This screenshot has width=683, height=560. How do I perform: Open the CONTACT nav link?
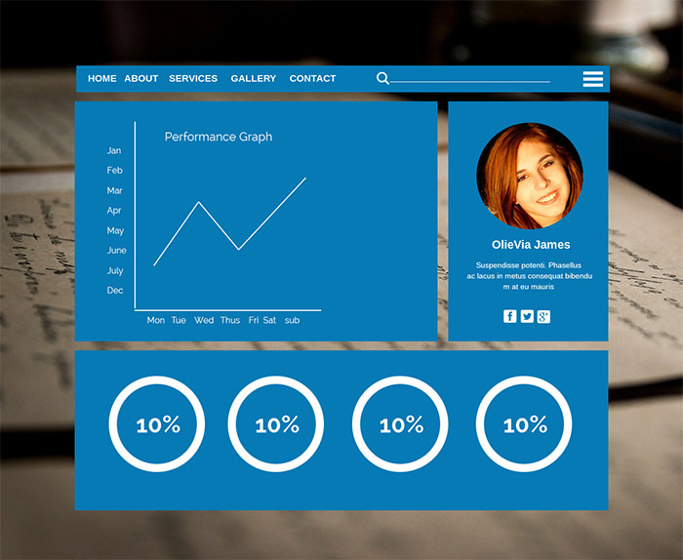pos(312,79)
